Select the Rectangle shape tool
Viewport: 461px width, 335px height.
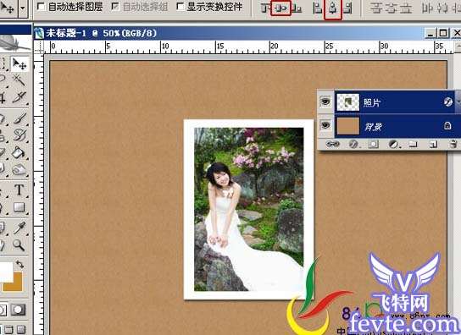pos(19,207)
